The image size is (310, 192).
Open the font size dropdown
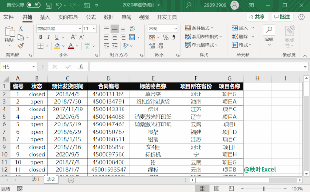[94, 29]
